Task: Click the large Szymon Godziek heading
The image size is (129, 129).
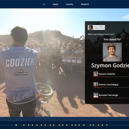Action: tap(110, 66)
